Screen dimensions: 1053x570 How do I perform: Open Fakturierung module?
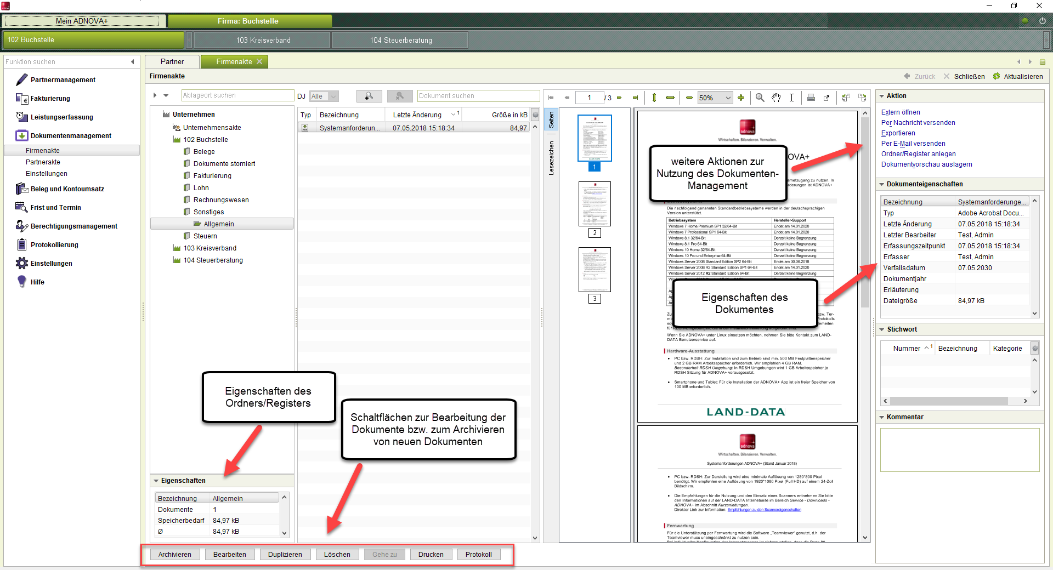click(x=50, y=99)
